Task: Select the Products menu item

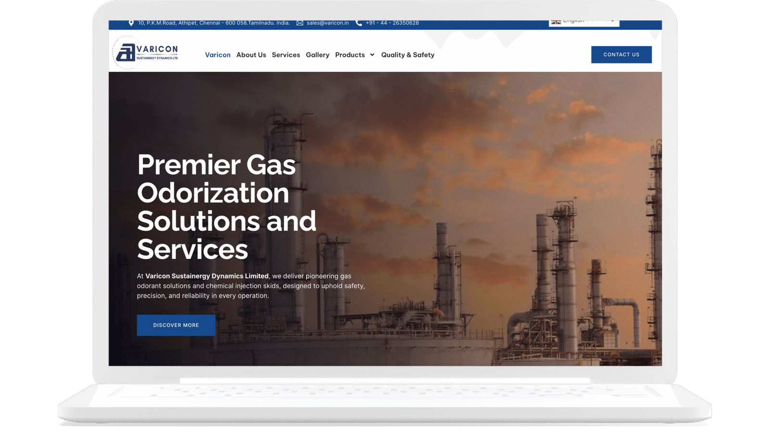Action: pos(350,55)
